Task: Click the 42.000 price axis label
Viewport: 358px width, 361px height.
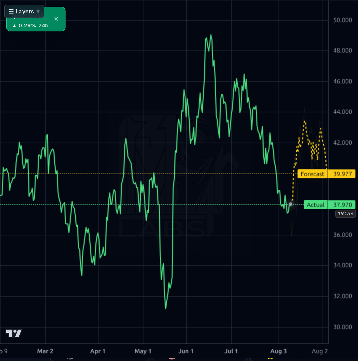Action: coord(343,143)
